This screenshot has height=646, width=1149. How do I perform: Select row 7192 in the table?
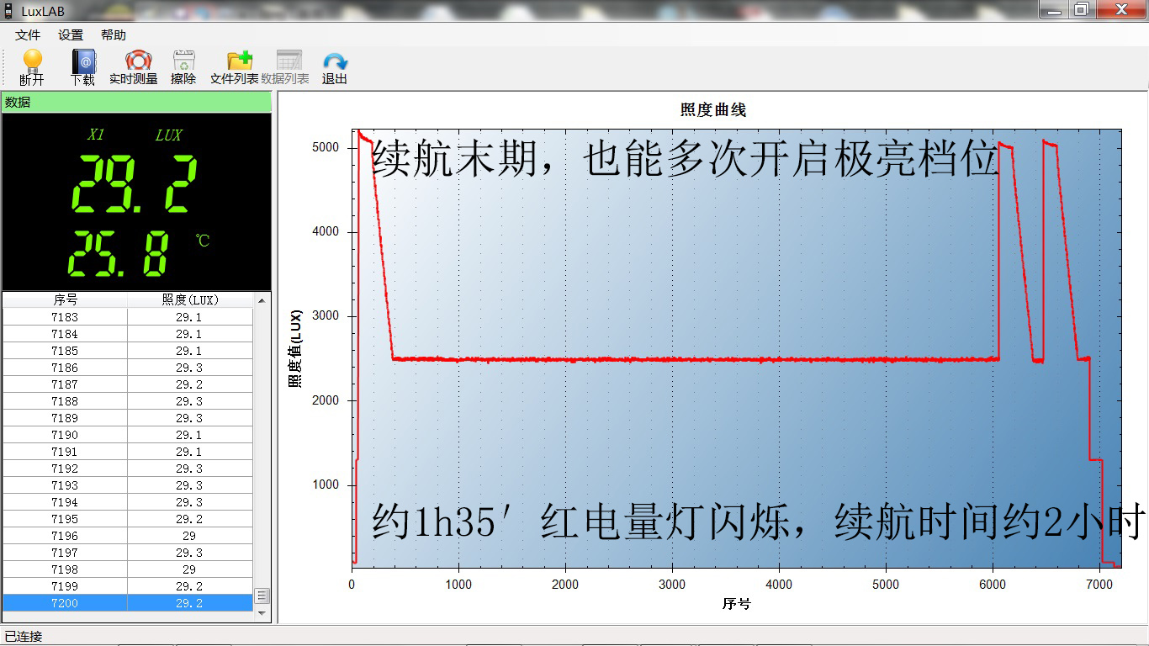point(128,469)
